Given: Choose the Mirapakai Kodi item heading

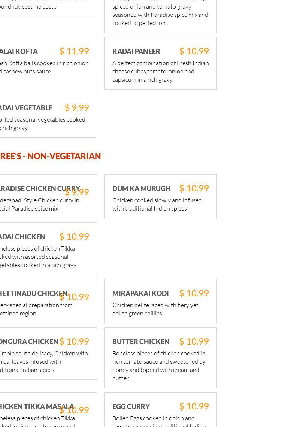Looking at the screenshot, I should point(140,293).
